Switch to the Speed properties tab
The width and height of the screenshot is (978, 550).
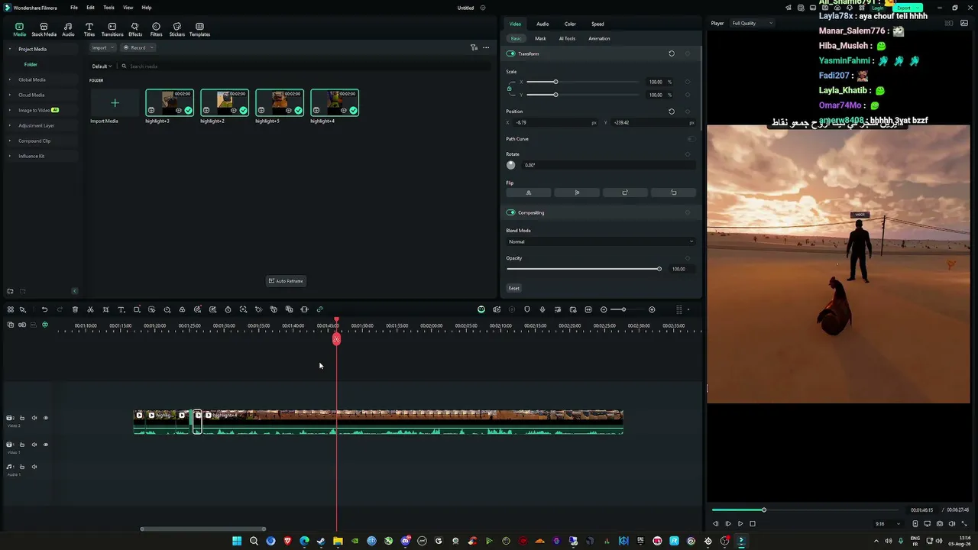597,24
